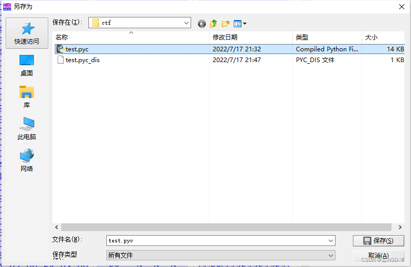Screen dimensions: 411x267
Task: Click the back navigation arrow icon
Action: tap(201, 24)
